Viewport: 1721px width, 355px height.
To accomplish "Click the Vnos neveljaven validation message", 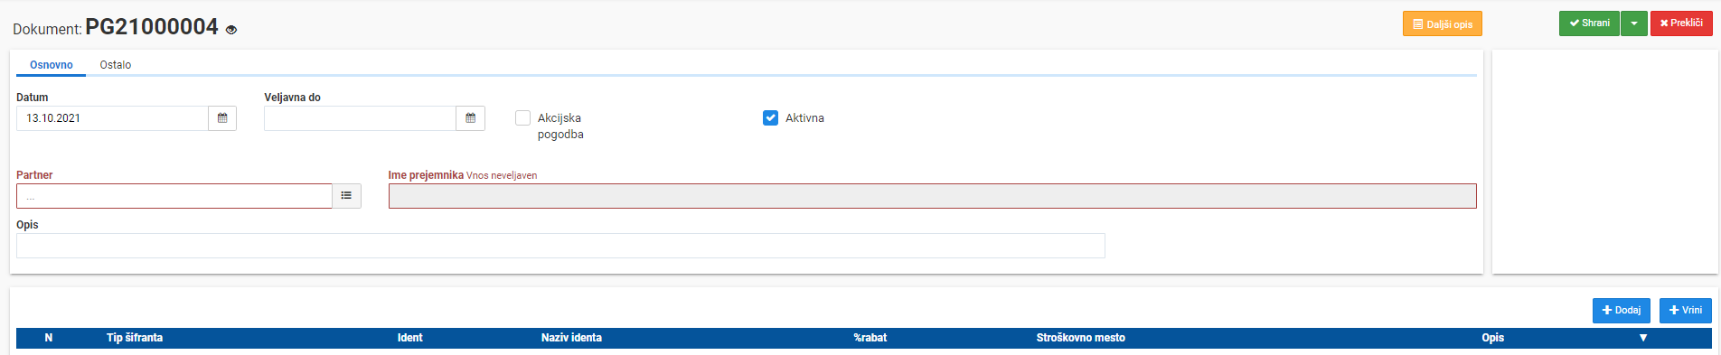I will pyautogui.click(x=502, y=176).
